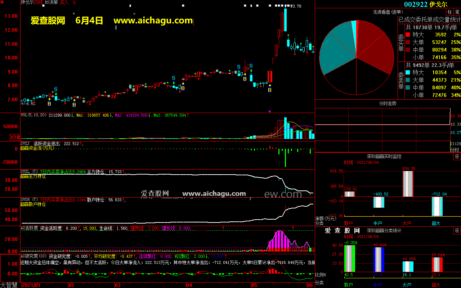Click the red 超大 22.1 ratio bar
This screenshot has width=461, height=288.
click(x=437, y=265)
